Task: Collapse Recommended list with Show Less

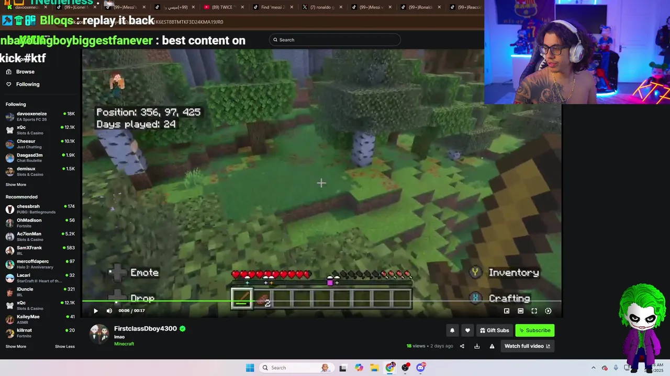Action: pos(65,346)
